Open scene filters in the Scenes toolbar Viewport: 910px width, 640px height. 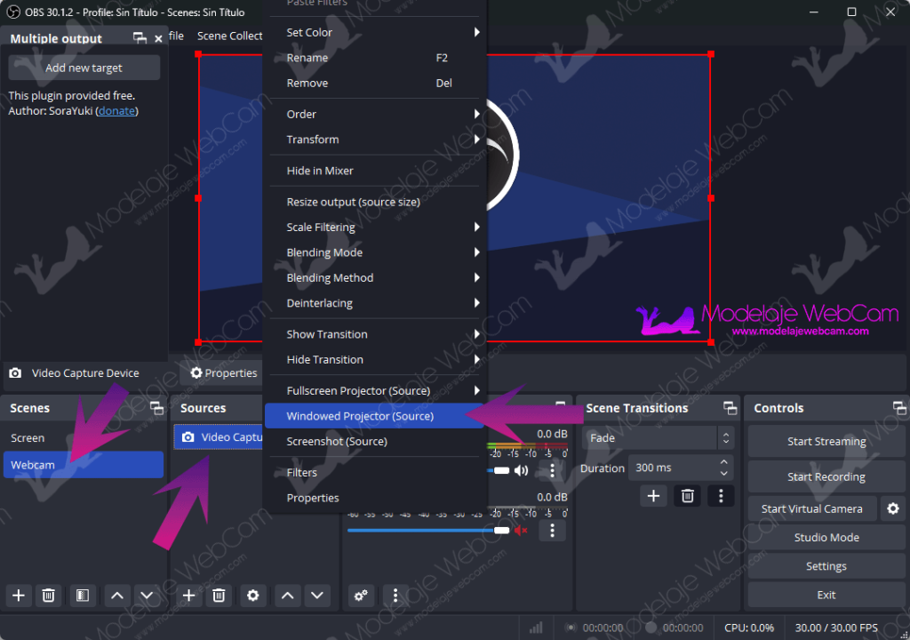tap(83, 596)
